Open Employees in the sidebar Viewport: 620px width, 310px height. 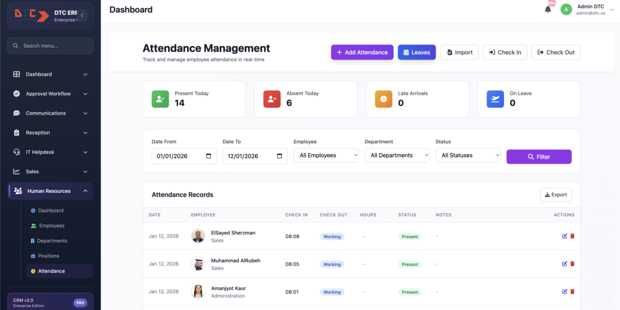point(51,226)
